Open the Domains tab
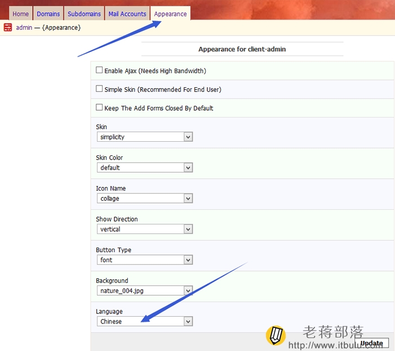395x351 pixels. click(48, 13)
